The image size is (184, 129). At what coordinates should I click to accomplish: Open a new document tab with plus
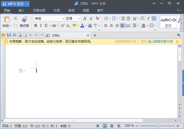coord(95,35)
